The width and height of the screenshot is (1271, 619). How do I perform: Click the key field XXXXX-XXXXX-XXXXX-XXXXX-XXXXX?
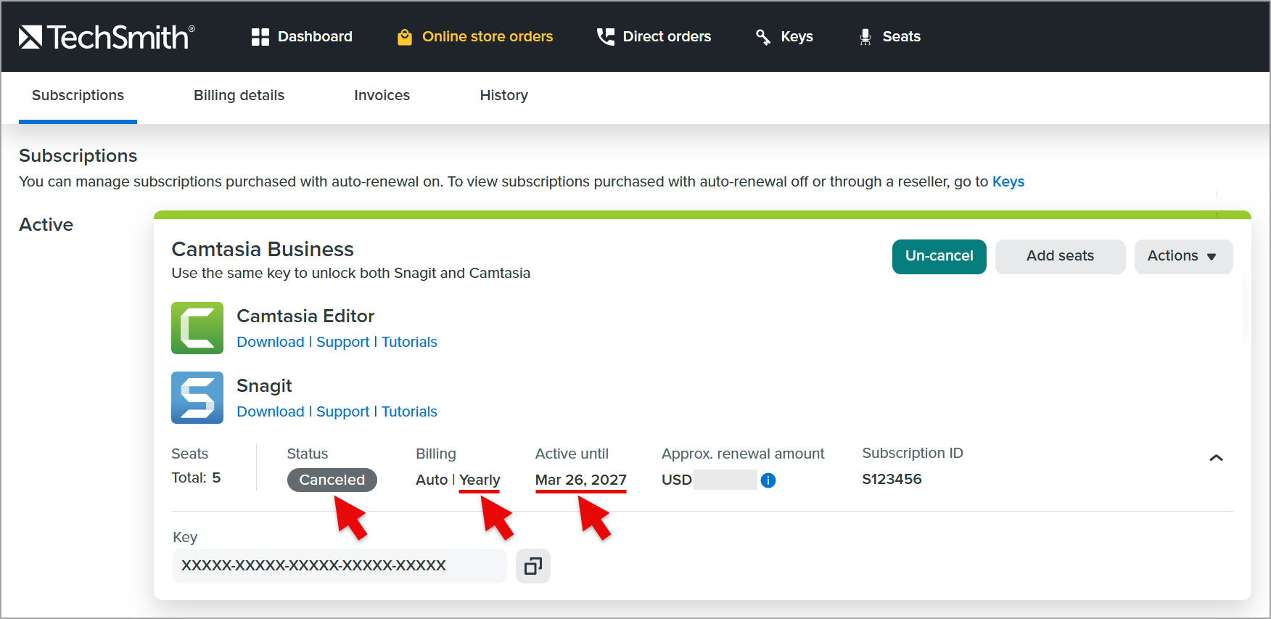click(x=340, y=566)
